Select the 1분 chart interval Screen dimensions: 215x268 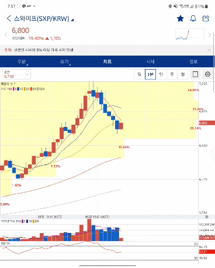150,74
